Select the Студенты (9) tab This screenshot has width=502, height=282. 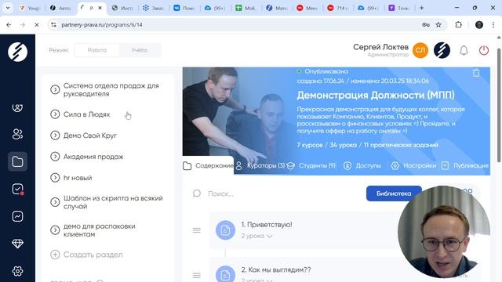tap(311, 165)
